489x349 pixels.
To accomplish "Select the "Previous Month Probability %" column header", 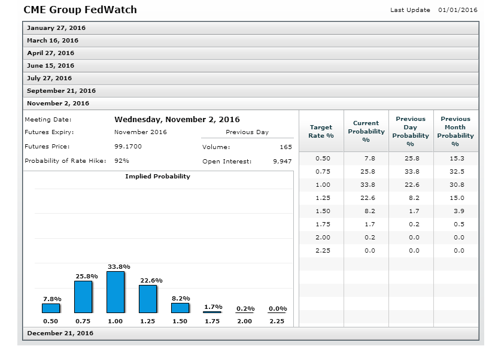I will (x=455, y=131).
